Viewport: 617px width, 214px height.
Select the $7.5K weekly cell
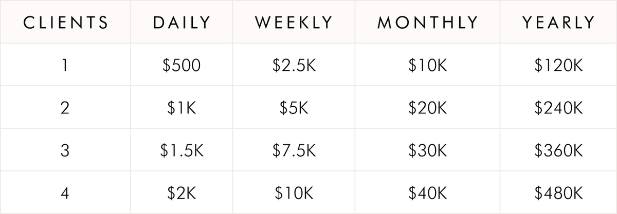(294, 151)
